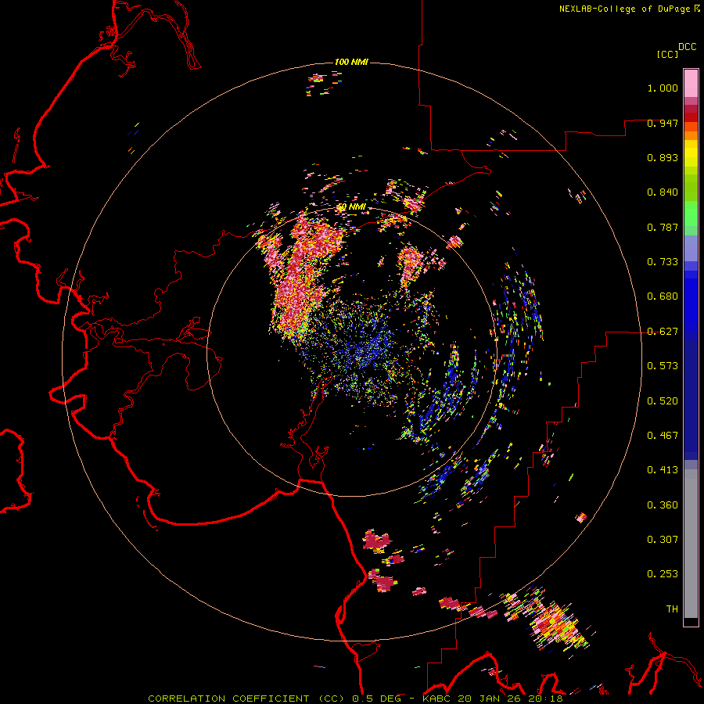Click the 0.733 scale value
704x704 pixels.
click(x=663, y=262)
